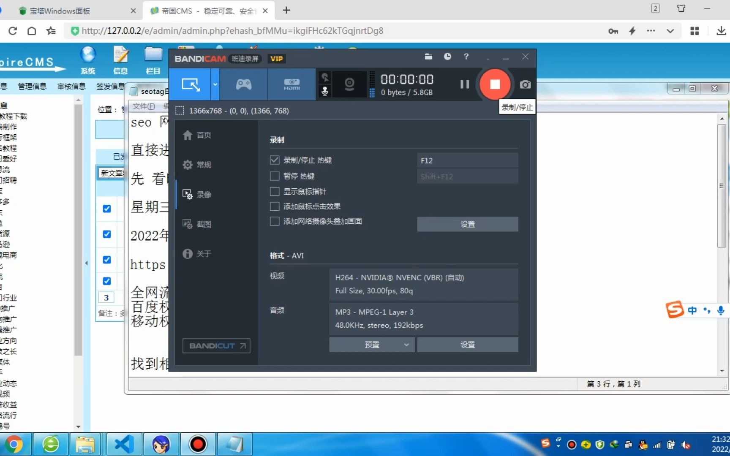Enable 添加网络摄像头叠加画面 checkbox
The width and height of the screenshot is (730, 456).
pyautogui.click(x=275, y=221)
